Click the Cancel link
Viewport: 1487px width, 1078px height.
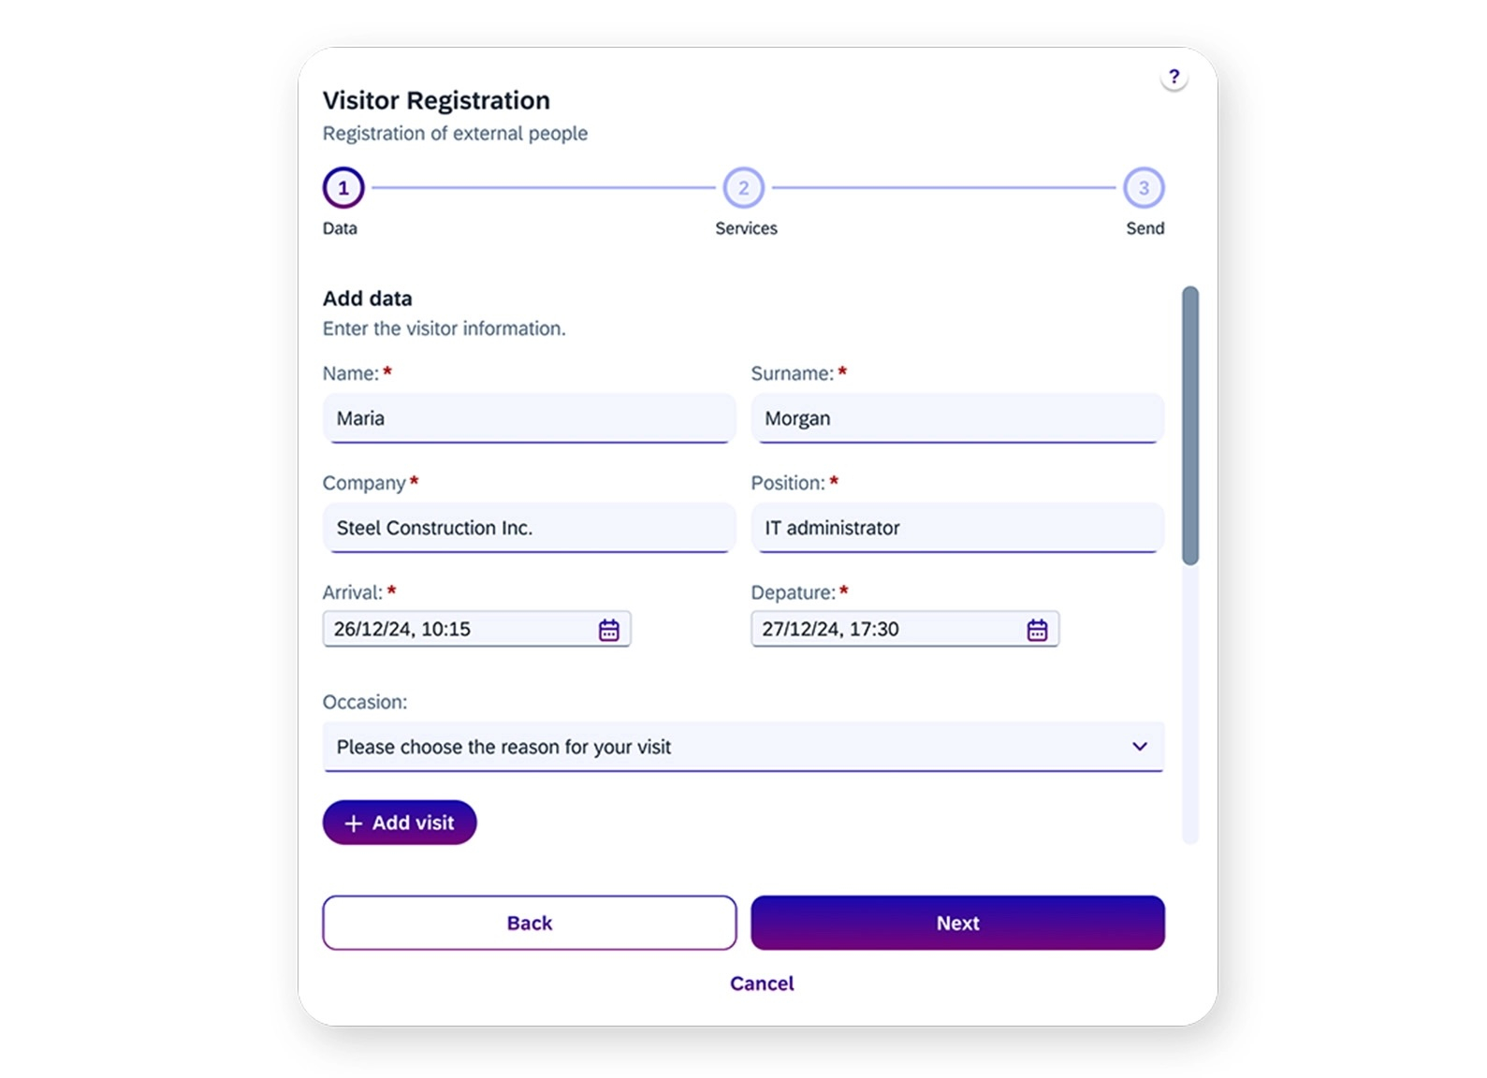pos(762,983)
